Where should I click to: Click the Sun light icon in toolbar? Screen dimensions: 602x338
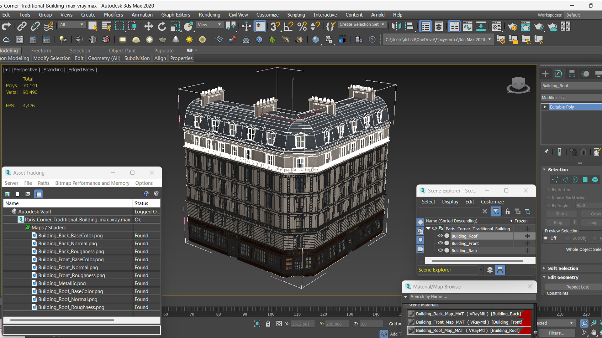(189, 40)
